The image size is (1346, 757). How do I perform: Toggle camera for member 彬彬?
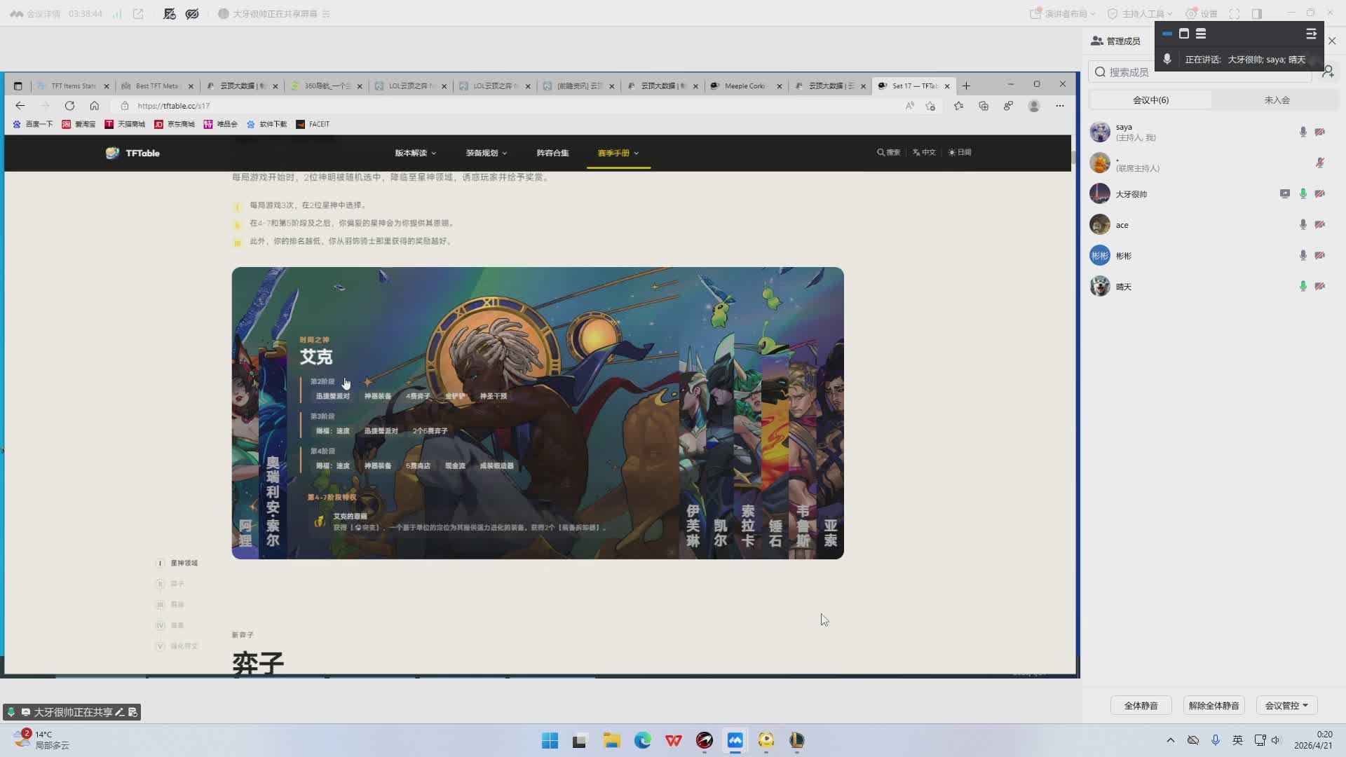pos(1319,256)
